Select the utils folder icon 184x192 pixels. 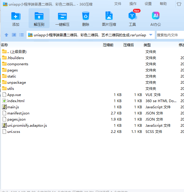tap(4, 88)
